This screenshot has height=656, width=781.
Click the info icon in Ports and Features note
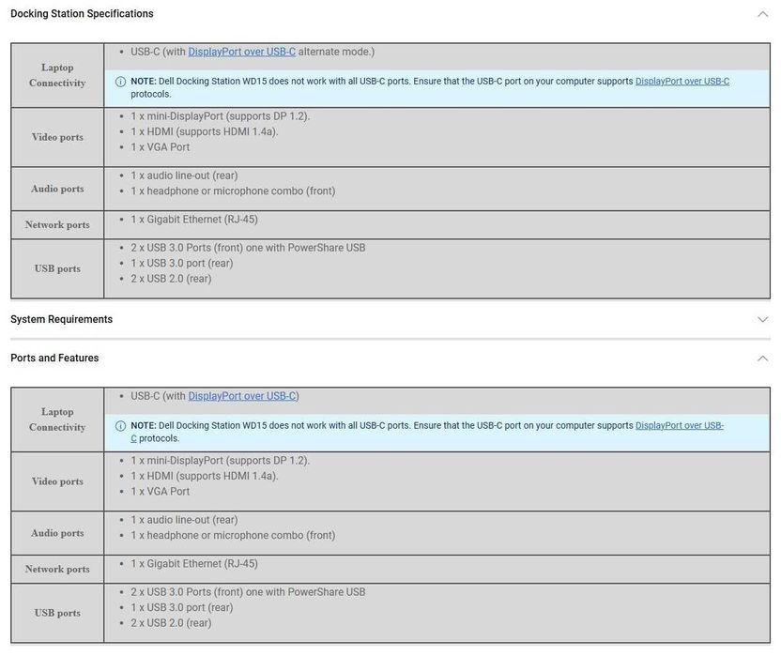tap(120, 426)
